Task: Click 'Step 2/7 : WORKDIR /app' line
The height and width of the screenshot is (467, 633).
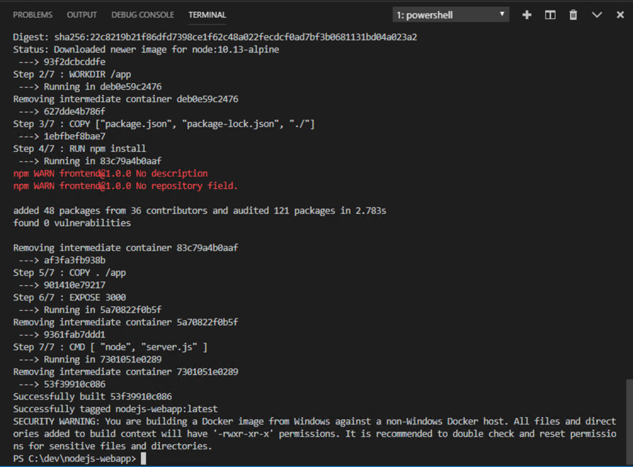Action: [72, 74]
